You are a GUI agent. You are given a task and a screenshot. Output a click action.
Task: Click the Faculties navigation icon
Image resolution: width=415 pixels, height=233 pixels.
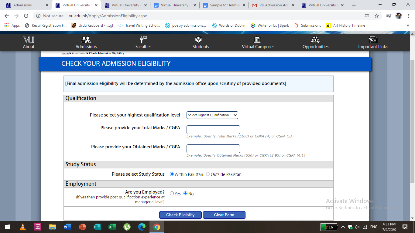[x=143, y=40]
